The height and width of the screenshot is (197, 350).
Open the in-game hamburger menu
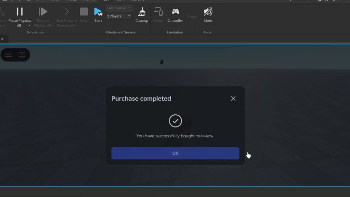pos(8,55)
